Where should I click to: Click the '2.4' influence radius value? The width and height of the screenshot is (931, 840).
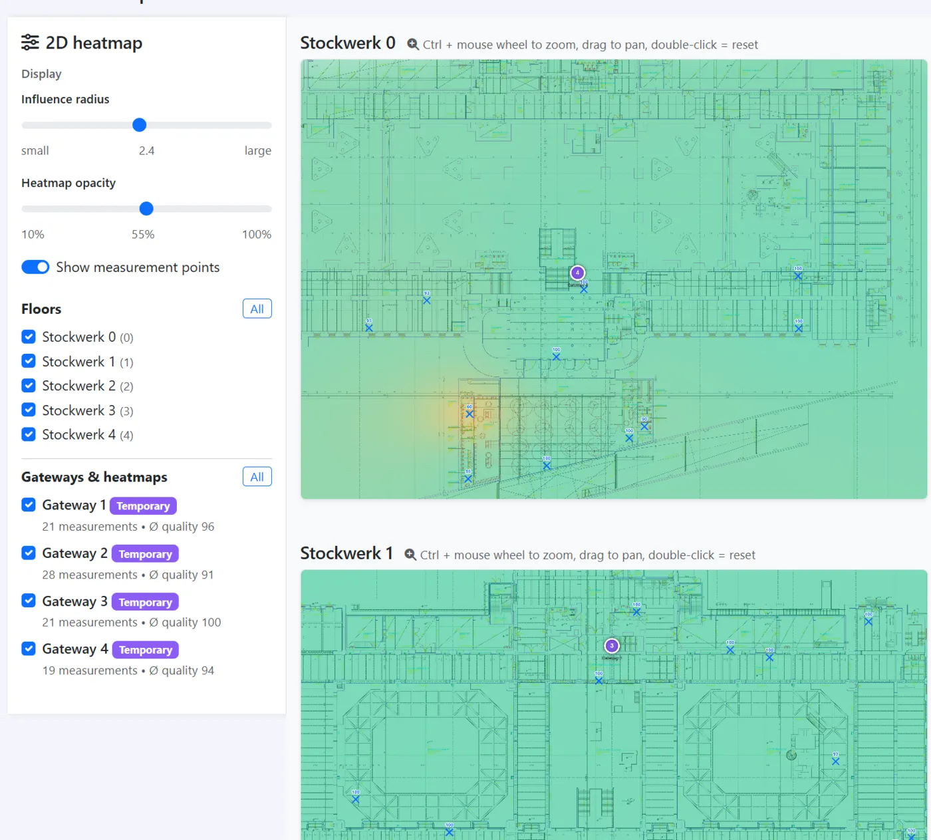coord(146,151)
